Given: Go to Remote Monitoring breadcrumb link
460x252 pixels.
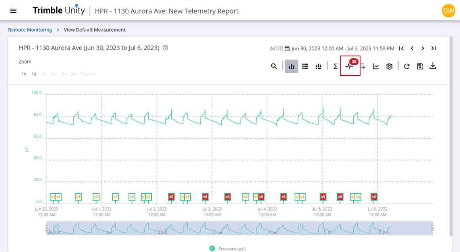Looking at the screenshot, I should [30, 30].
